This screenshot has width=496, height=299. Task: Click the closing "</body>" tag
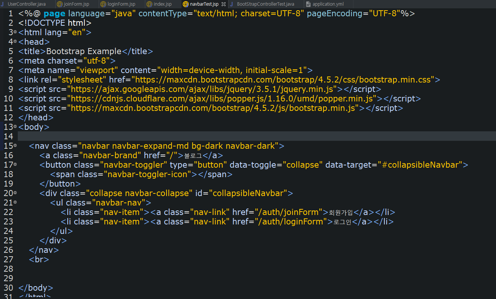click(36, 288)
